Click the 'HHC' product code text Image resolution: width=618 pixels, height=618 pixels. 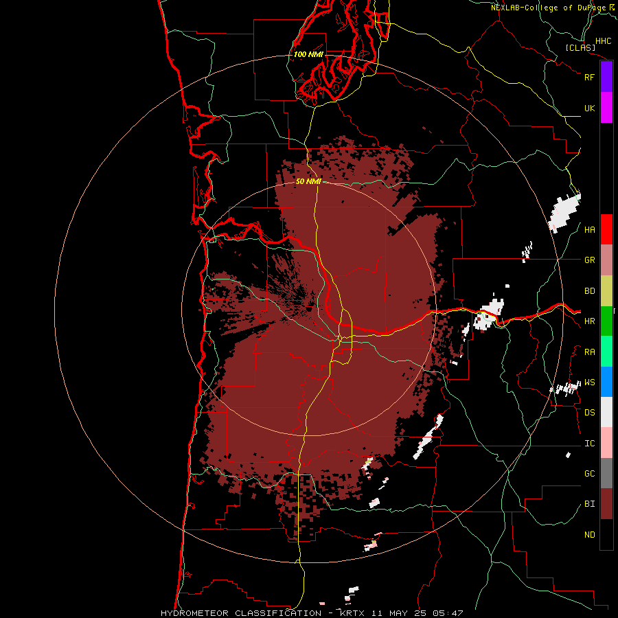click(x=604, y=41)
